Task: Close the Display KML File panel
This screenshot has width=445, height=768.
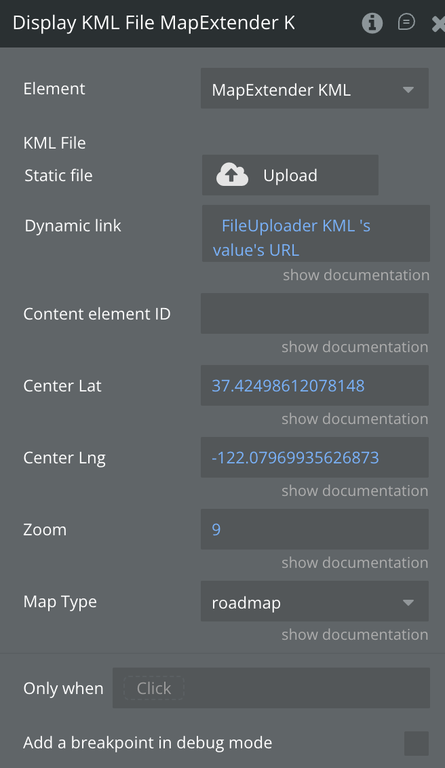Action: (438, 24)
